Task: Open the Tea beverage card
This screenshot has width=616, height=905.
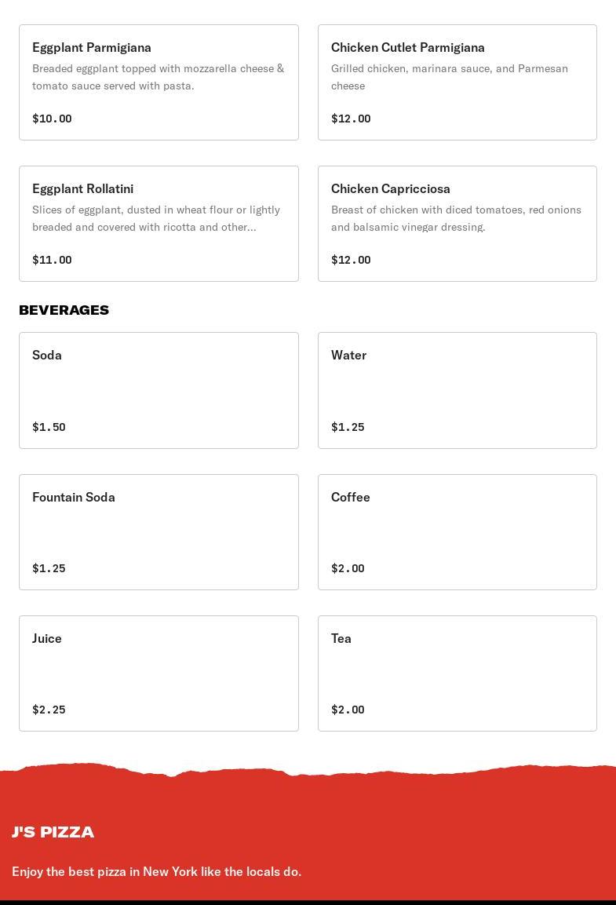Action: click(x=457, y=673)
